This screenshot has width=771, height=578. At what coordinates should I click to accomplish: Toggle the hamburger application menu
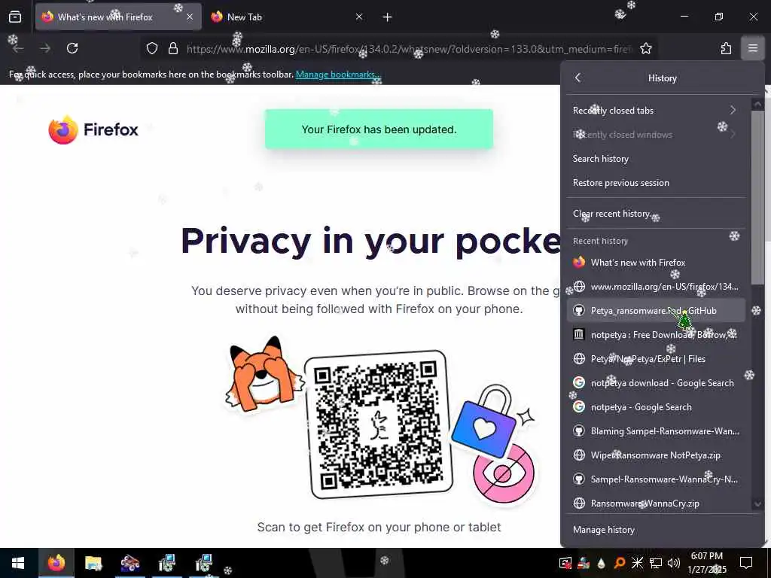click(x=753, y=48)
